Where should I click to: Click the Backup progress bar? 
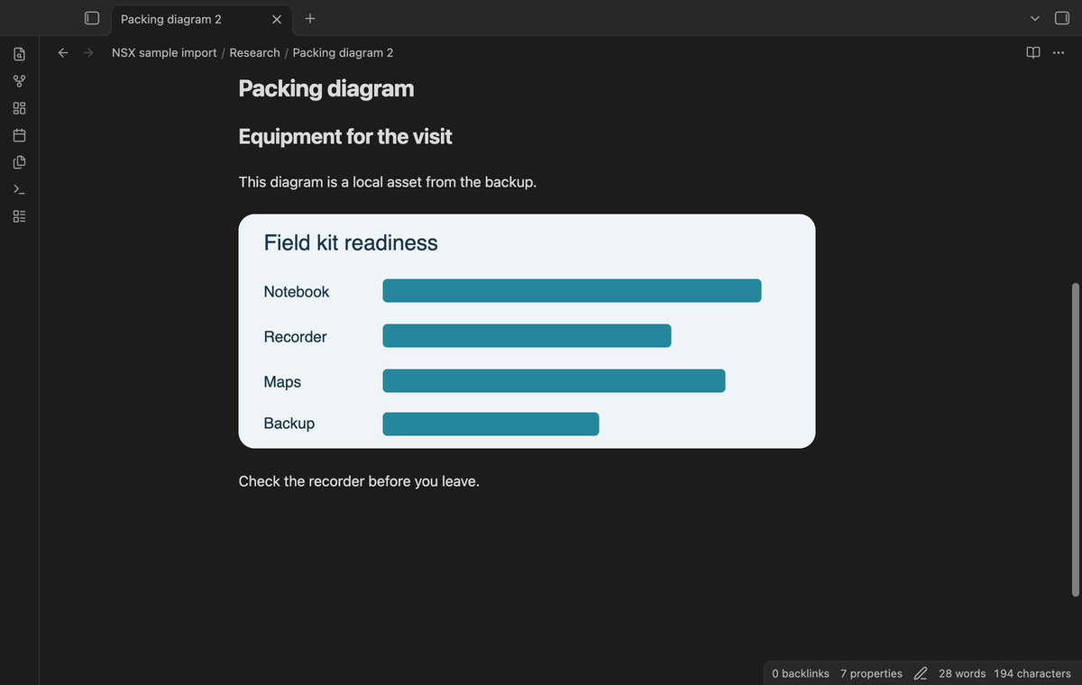[491, 424]
